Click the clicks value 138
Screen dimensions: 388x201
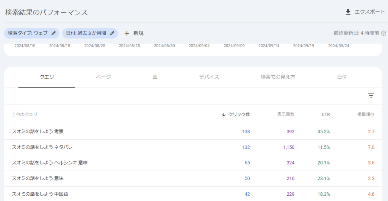click(246, 131)
